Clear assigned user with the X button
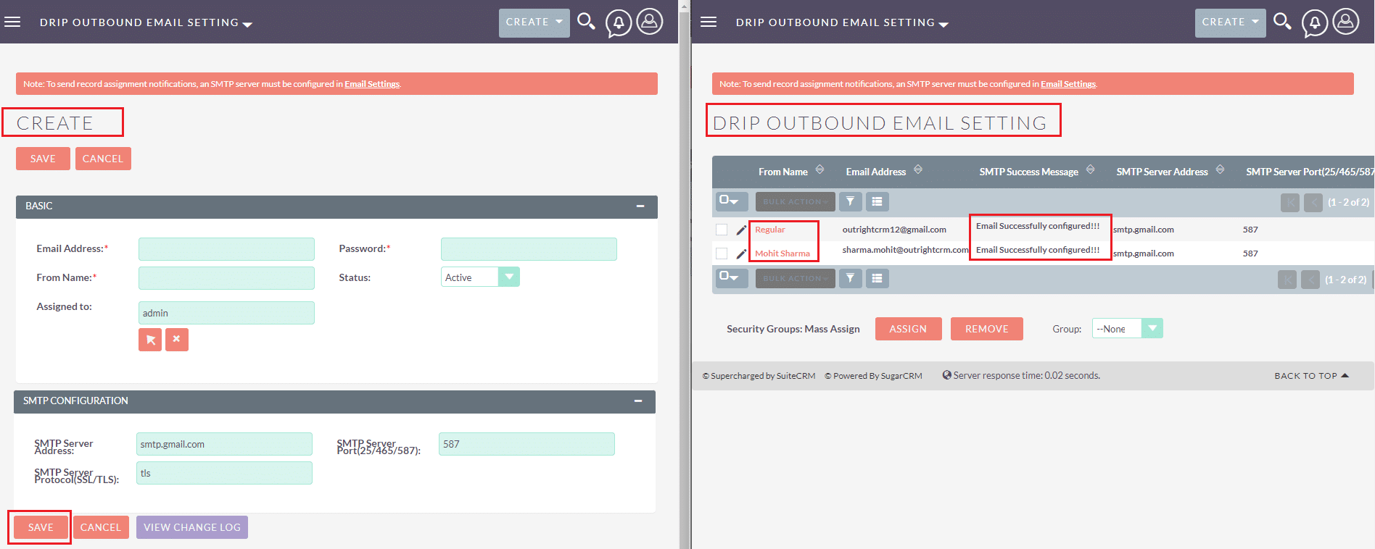Viewport: 1375px width, 549px height. click(177, 340)
